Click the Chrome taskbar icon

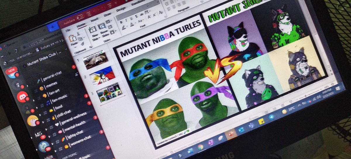click(x=200, y=147)
